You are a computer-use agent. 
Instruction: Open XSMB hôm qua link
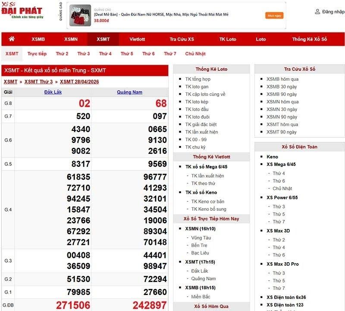(282, 79)
